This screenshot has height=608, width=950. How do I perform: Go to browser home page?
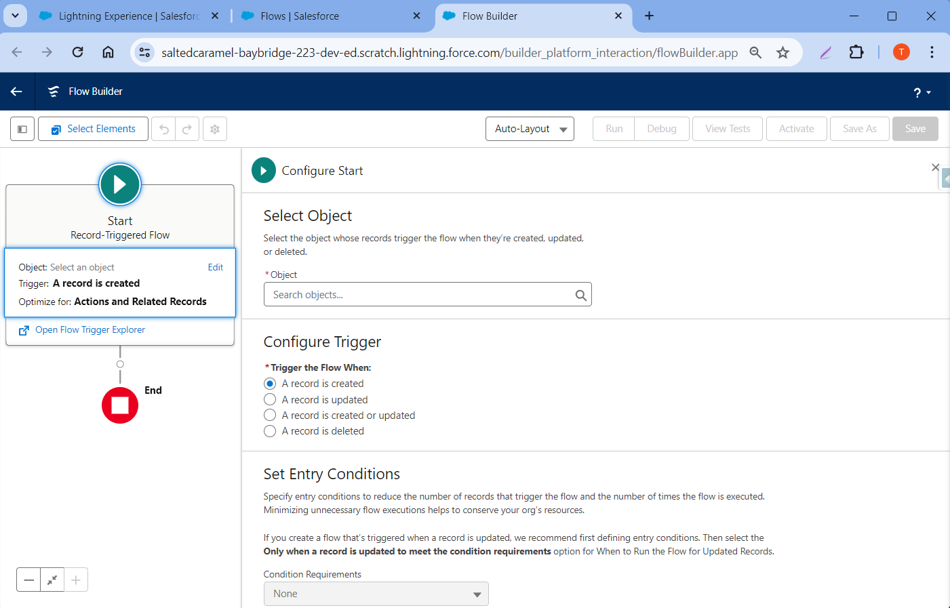pos(108,52)
